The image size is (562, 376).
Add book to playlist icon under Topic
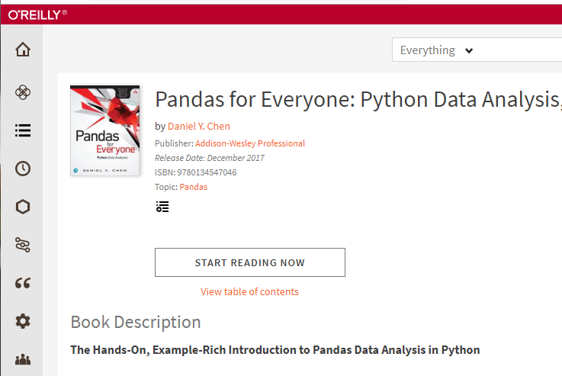[162, 207]
